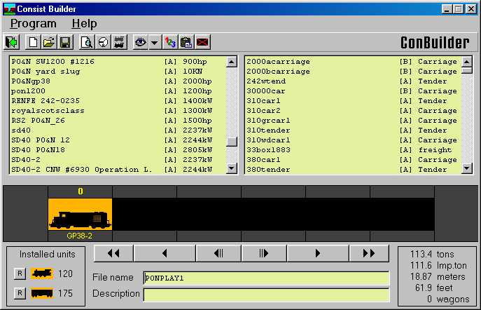481x310 pixels.
Task: Click the hexagon shape toolbar icon
Action: [103, 42]
